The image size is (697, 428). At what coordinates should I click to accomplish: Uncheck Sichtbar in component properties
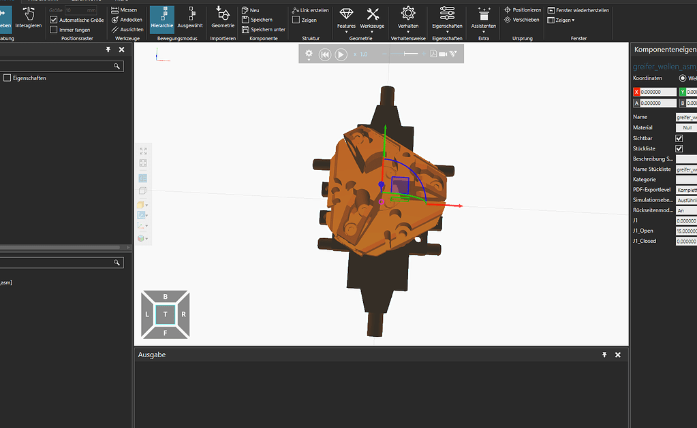[x=679, y=138]
